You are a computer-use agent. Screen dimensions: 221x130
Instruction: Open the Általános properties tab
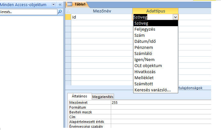point(80,96)
